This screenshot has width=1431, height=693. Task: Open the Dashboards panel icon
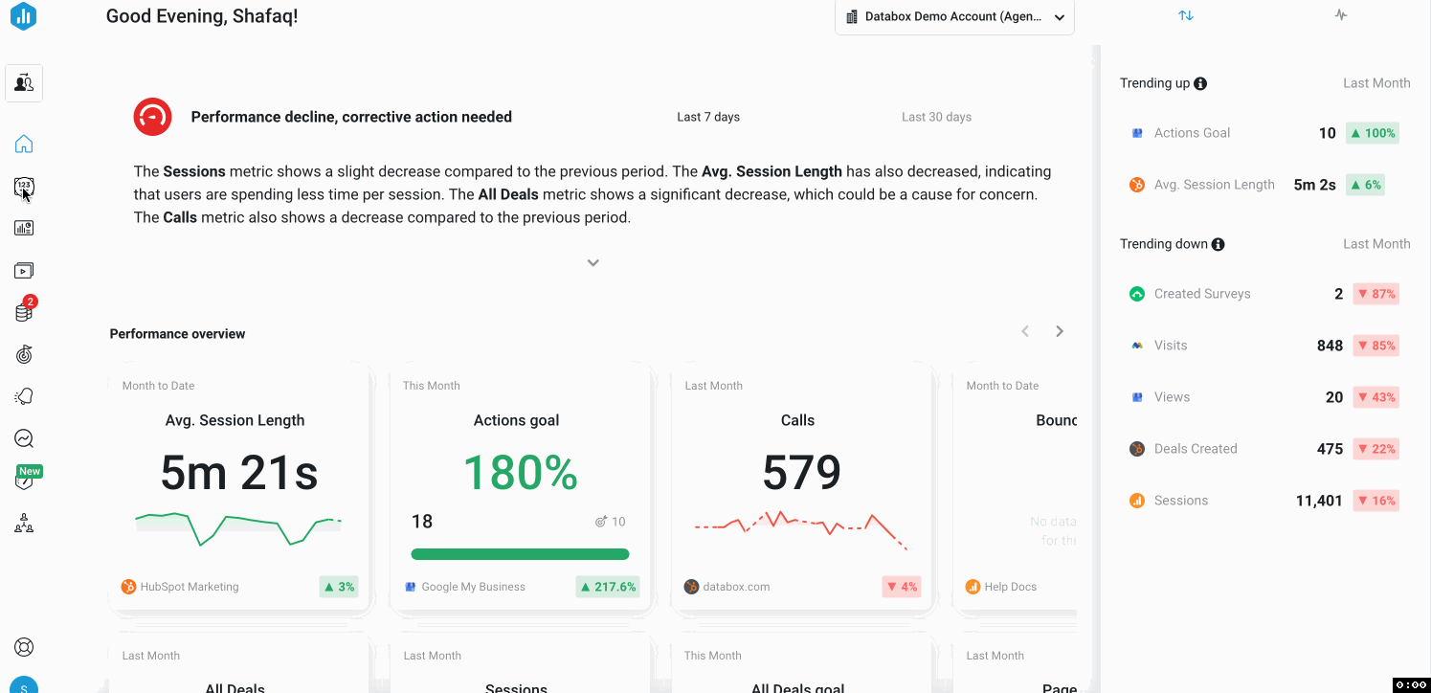pos(23,227)
